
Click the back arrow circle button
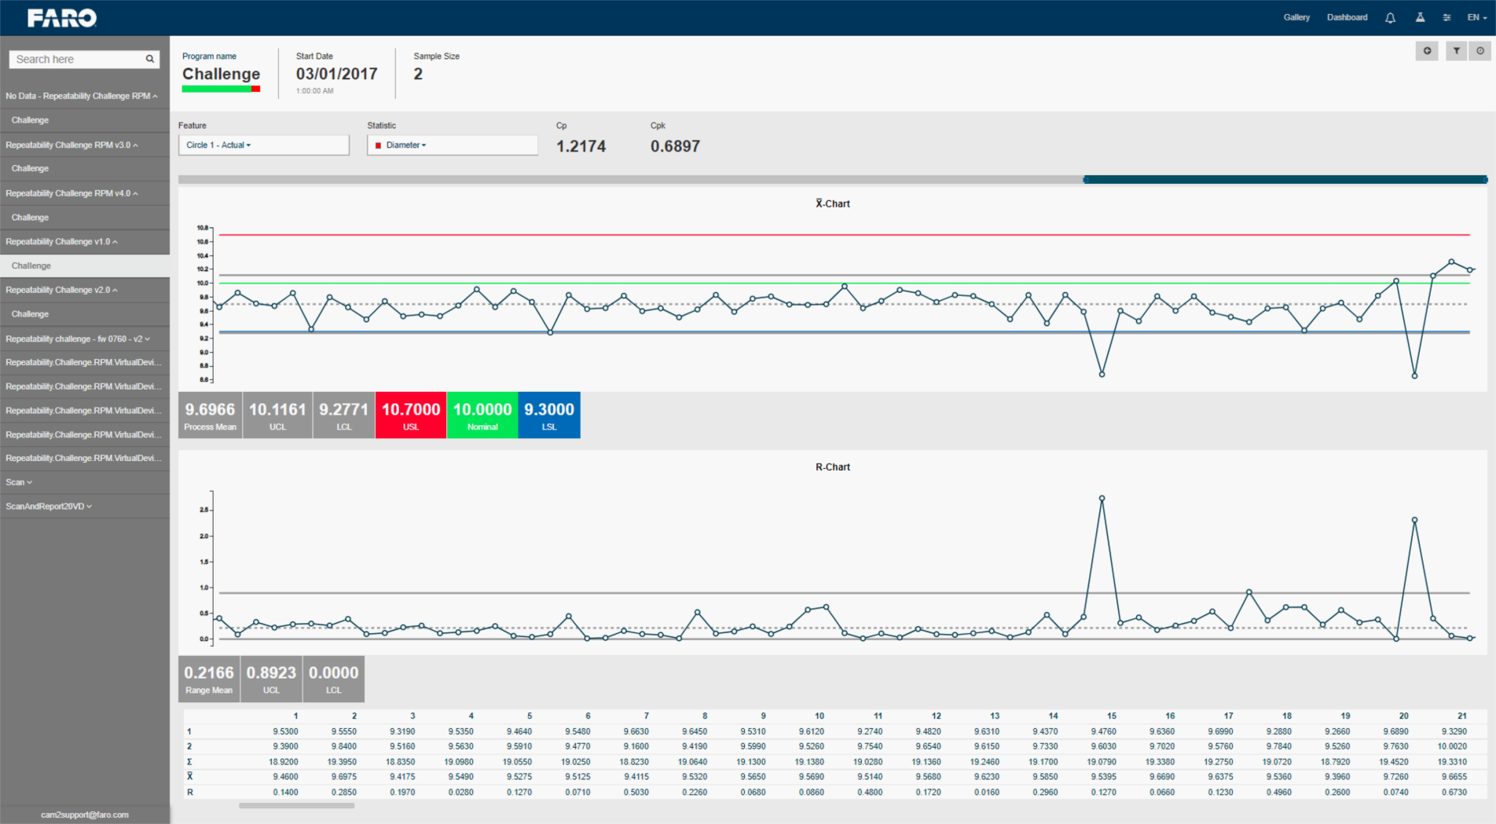1427,51
